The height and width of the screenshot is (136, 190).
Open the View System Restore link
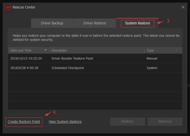65,122
